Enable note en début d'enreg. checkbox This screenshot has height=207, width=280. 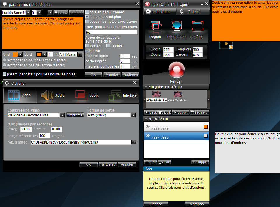coord(87,12)
